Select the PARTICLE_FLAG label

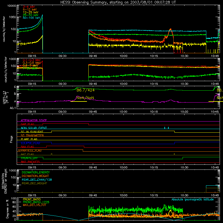pyautogui.click(x=31, y=151)
